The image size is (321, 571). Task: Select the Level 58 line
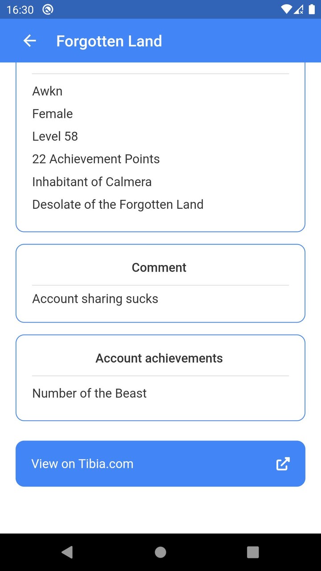[x=55, y=136]
